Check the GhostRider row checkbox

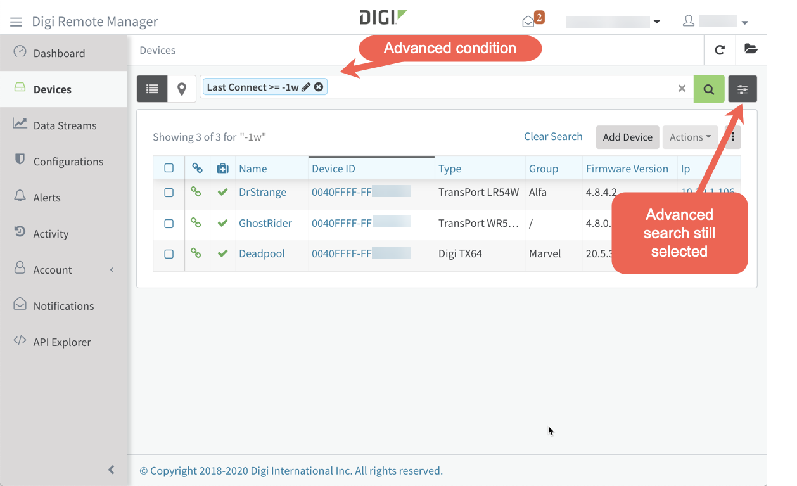click(169, 223)
